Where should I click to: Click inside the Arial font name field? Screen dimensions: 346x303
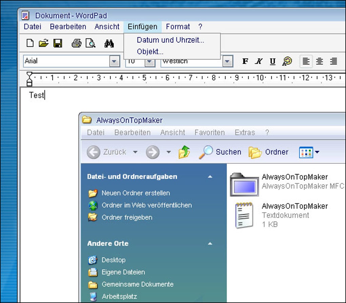[x=66, y=61]
